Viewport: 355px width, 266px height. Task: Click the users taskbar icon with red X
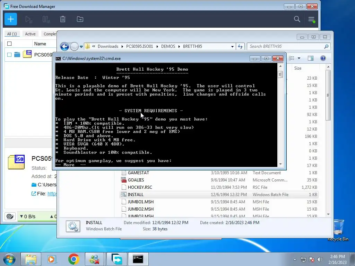coord(95,259)
